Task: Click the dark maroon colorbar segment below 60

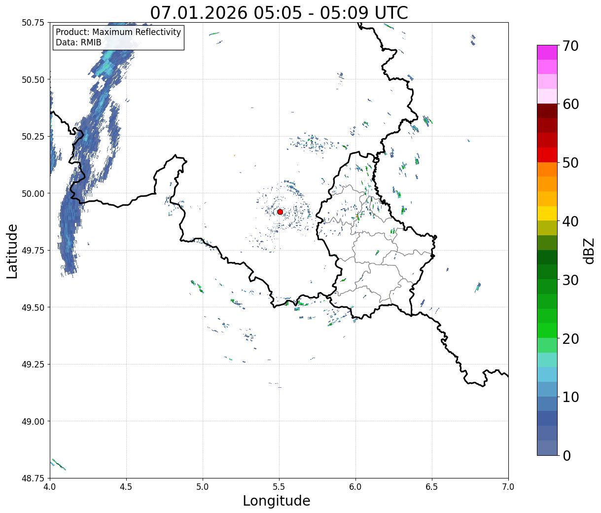Action: (x=547, y=111)
